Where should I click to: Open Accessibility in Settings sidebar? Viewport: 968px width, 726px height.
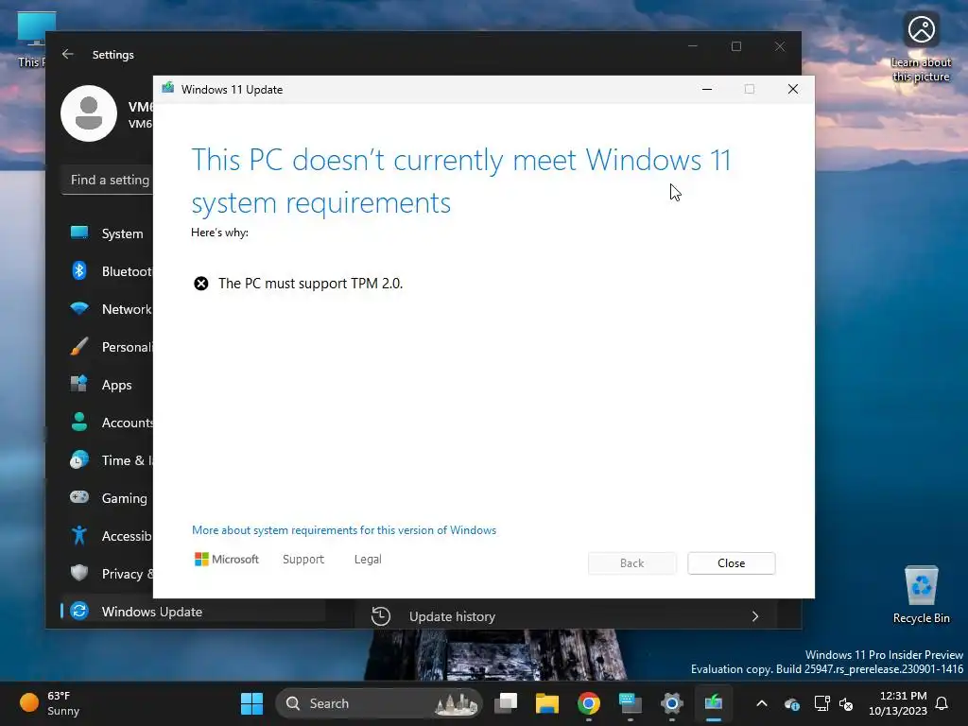pos(108,536)
